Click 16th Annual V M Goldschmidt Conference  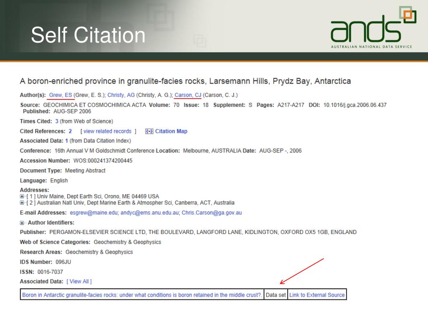pos(104,150)
